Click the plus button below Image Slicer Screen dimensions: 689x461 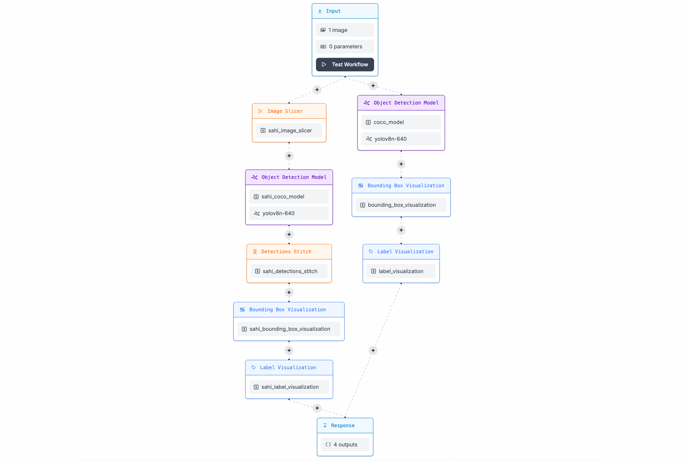tap(289, 156)
